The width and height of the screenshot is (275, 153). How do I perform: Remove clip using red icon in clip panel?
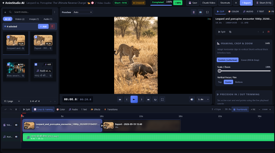click(269, 32)
